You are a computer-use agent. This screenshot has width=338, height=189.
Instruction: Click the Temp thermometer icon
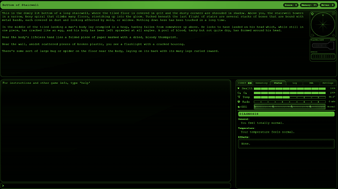pos(239,97)
